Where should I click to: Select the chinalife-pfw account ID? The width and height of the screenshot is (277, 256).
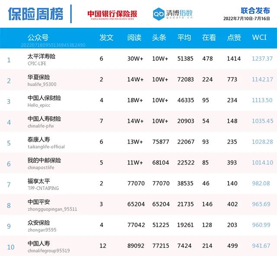click(x=41, y=126)
